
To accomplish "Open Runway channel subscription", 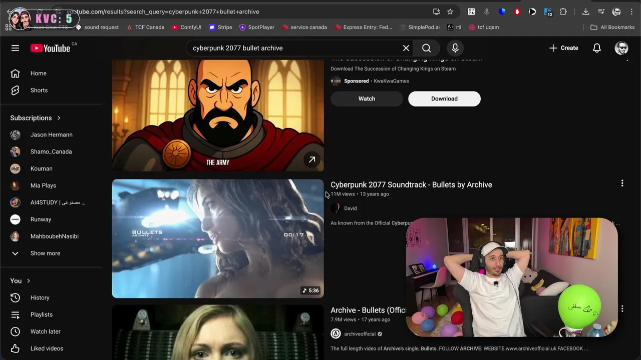I will 51,219.
